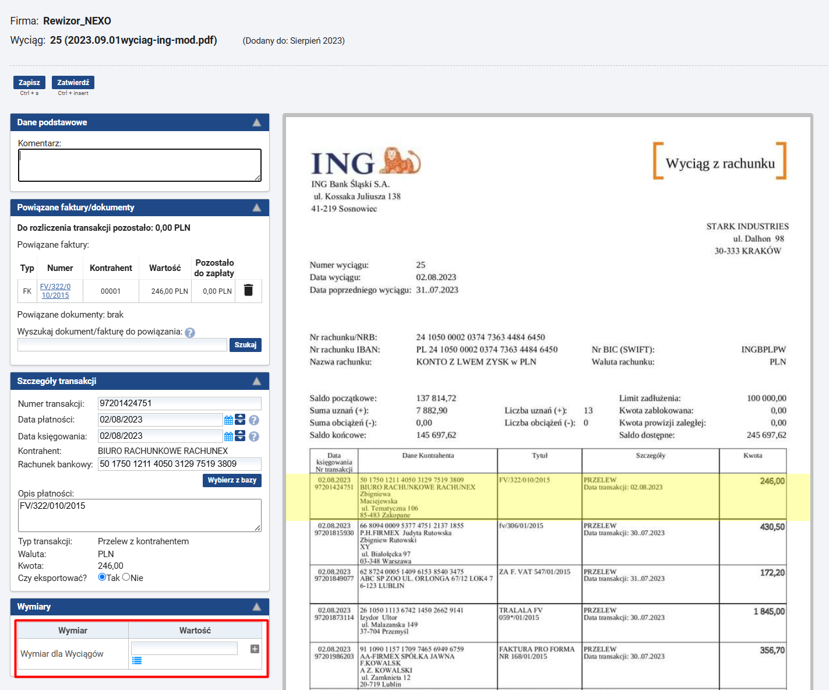Click the Opis płatności text area
The image size is (829, 690).
coord(140,515)
